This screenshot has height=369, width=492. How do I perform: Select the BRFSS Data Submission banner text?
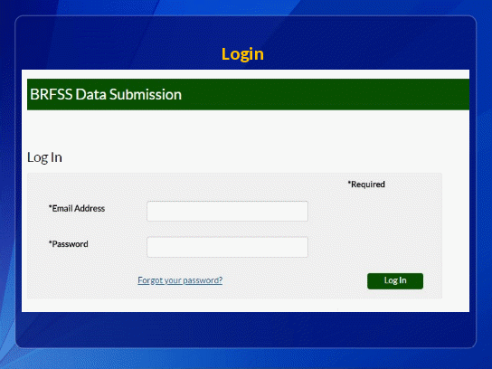[x=106, y=94]
